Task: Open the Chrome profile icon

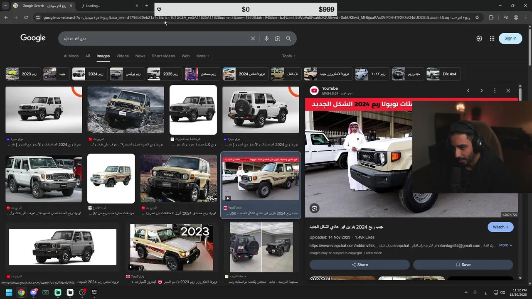Action: click(516, 17)
